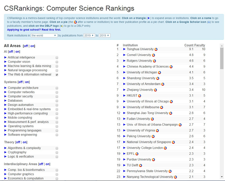Expand Tsinghua University faculty list triangle
225x181 pixels.
(x=124, y=49)
